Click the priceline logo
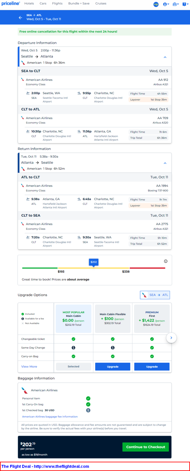This screenshot has height=471, width=190. (x=11, y=3)
